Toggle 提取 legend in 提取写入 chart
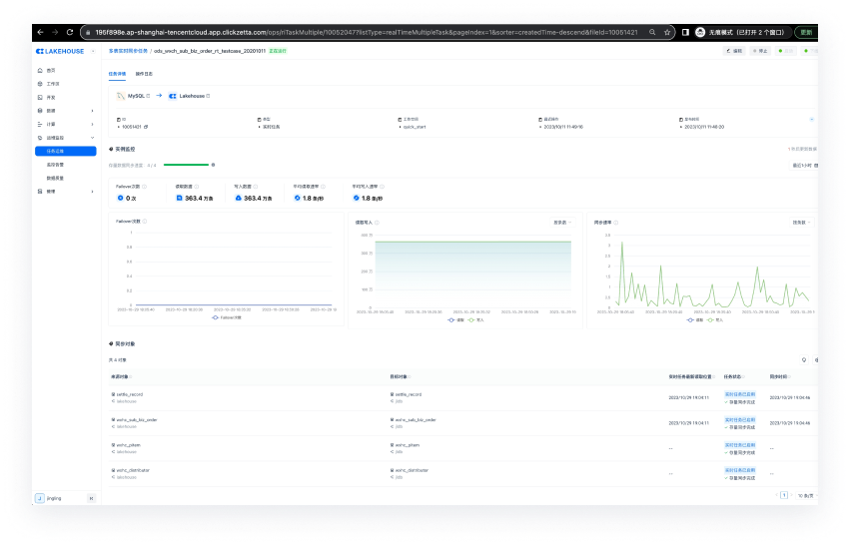Viewport: 850px width, 545px height. 453,320
